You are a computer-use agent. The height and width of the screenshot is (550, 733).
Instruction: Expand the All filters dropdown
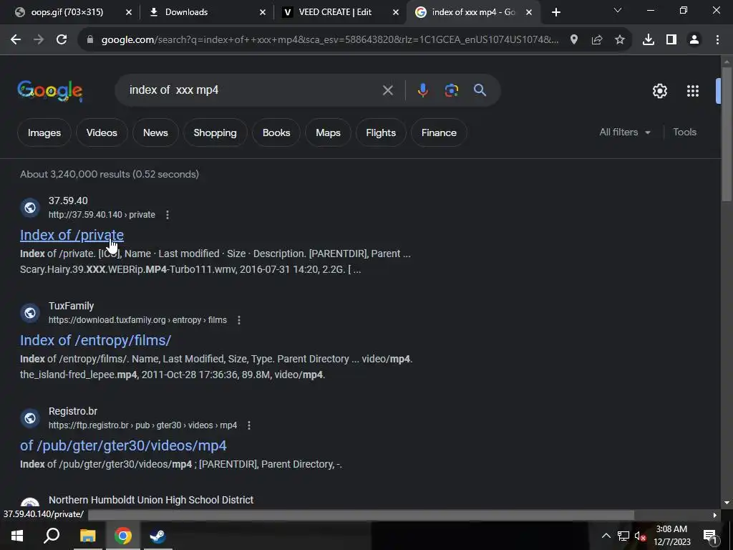tap(625, 132)
